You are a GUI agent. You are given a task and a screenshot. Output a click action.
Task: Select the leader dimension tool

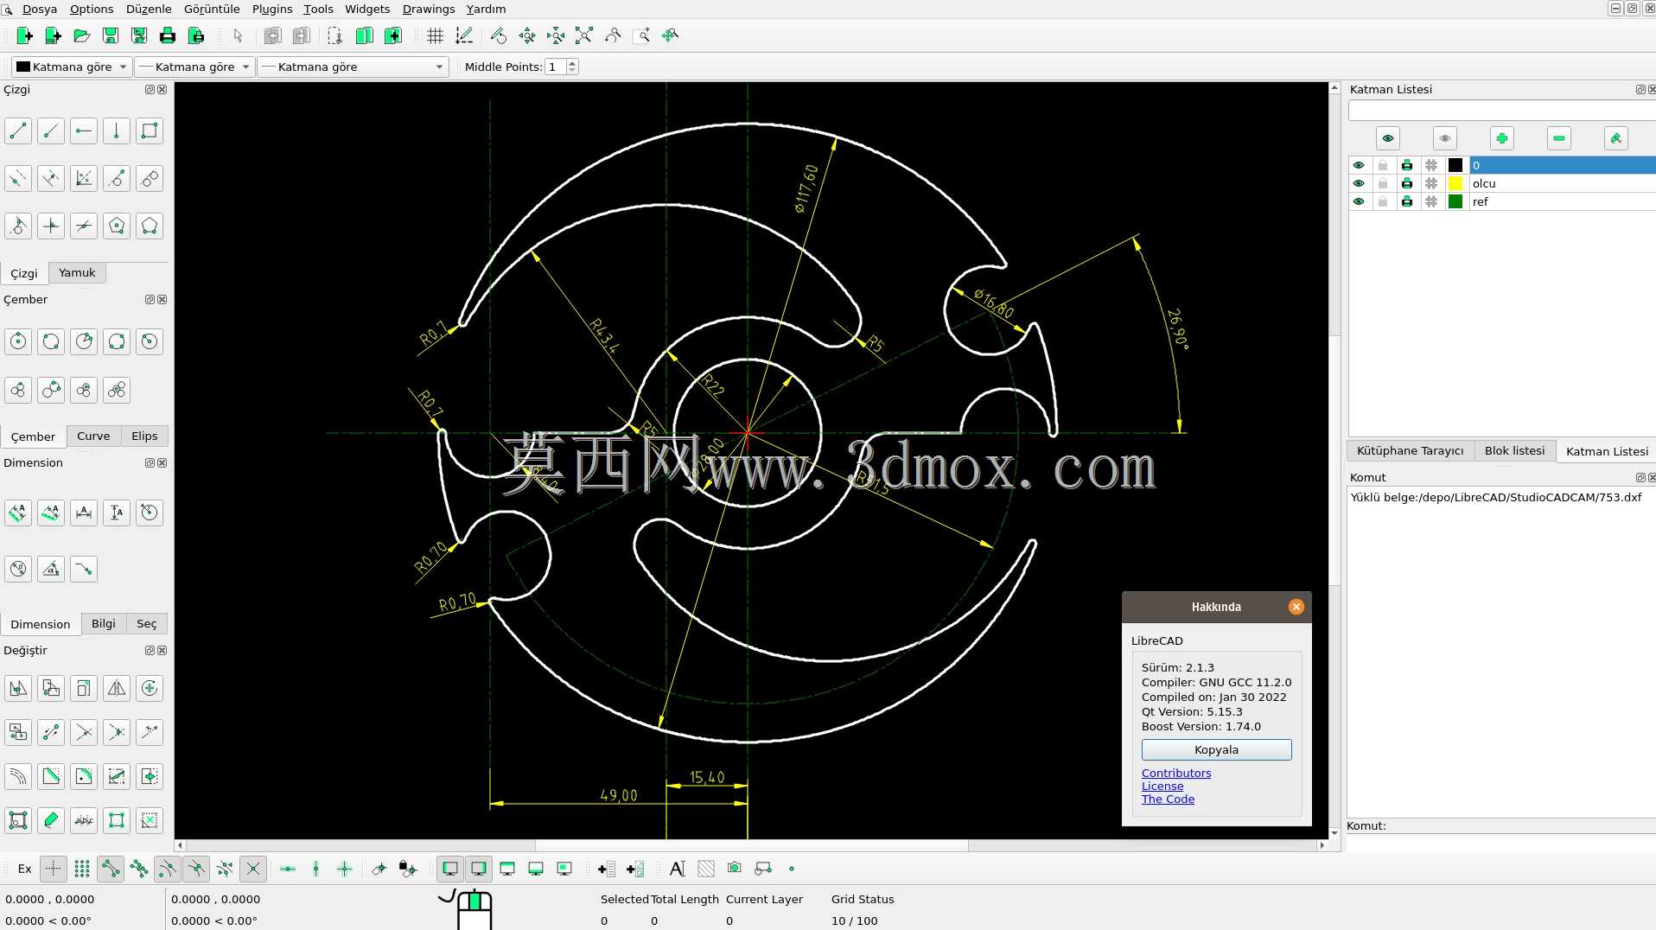(84, 569)
